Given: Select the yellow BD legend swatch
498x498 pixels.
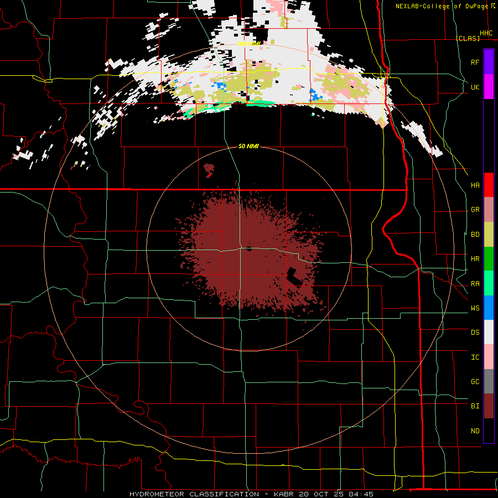Looking at the screenshot, I should 489,234.
